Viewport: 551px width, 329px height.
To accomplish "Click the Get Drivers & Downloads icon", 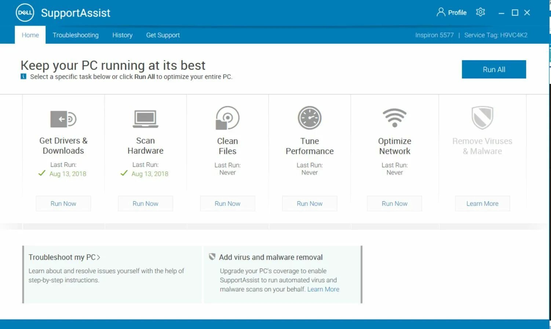I will [x=63, y=119].
